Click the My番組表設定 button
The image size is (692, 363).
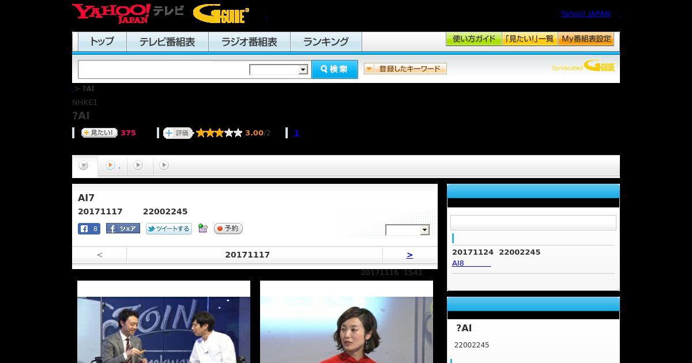pos(586,39)
